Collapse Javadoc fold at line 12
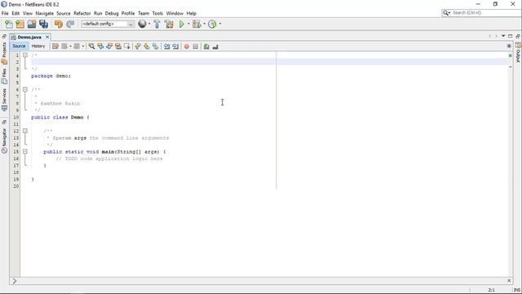This screenshot has width=522, height=294. point(25,131)
